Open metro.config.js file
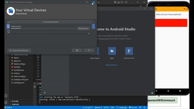 tap(20, 76)
